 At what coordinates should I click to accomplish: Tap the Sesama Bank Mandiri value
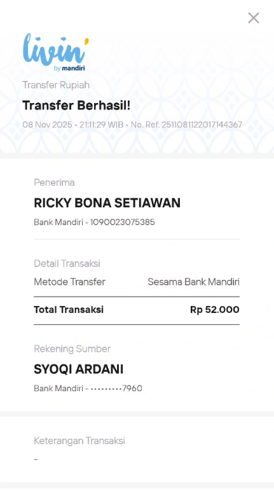(x=193, y=282)
